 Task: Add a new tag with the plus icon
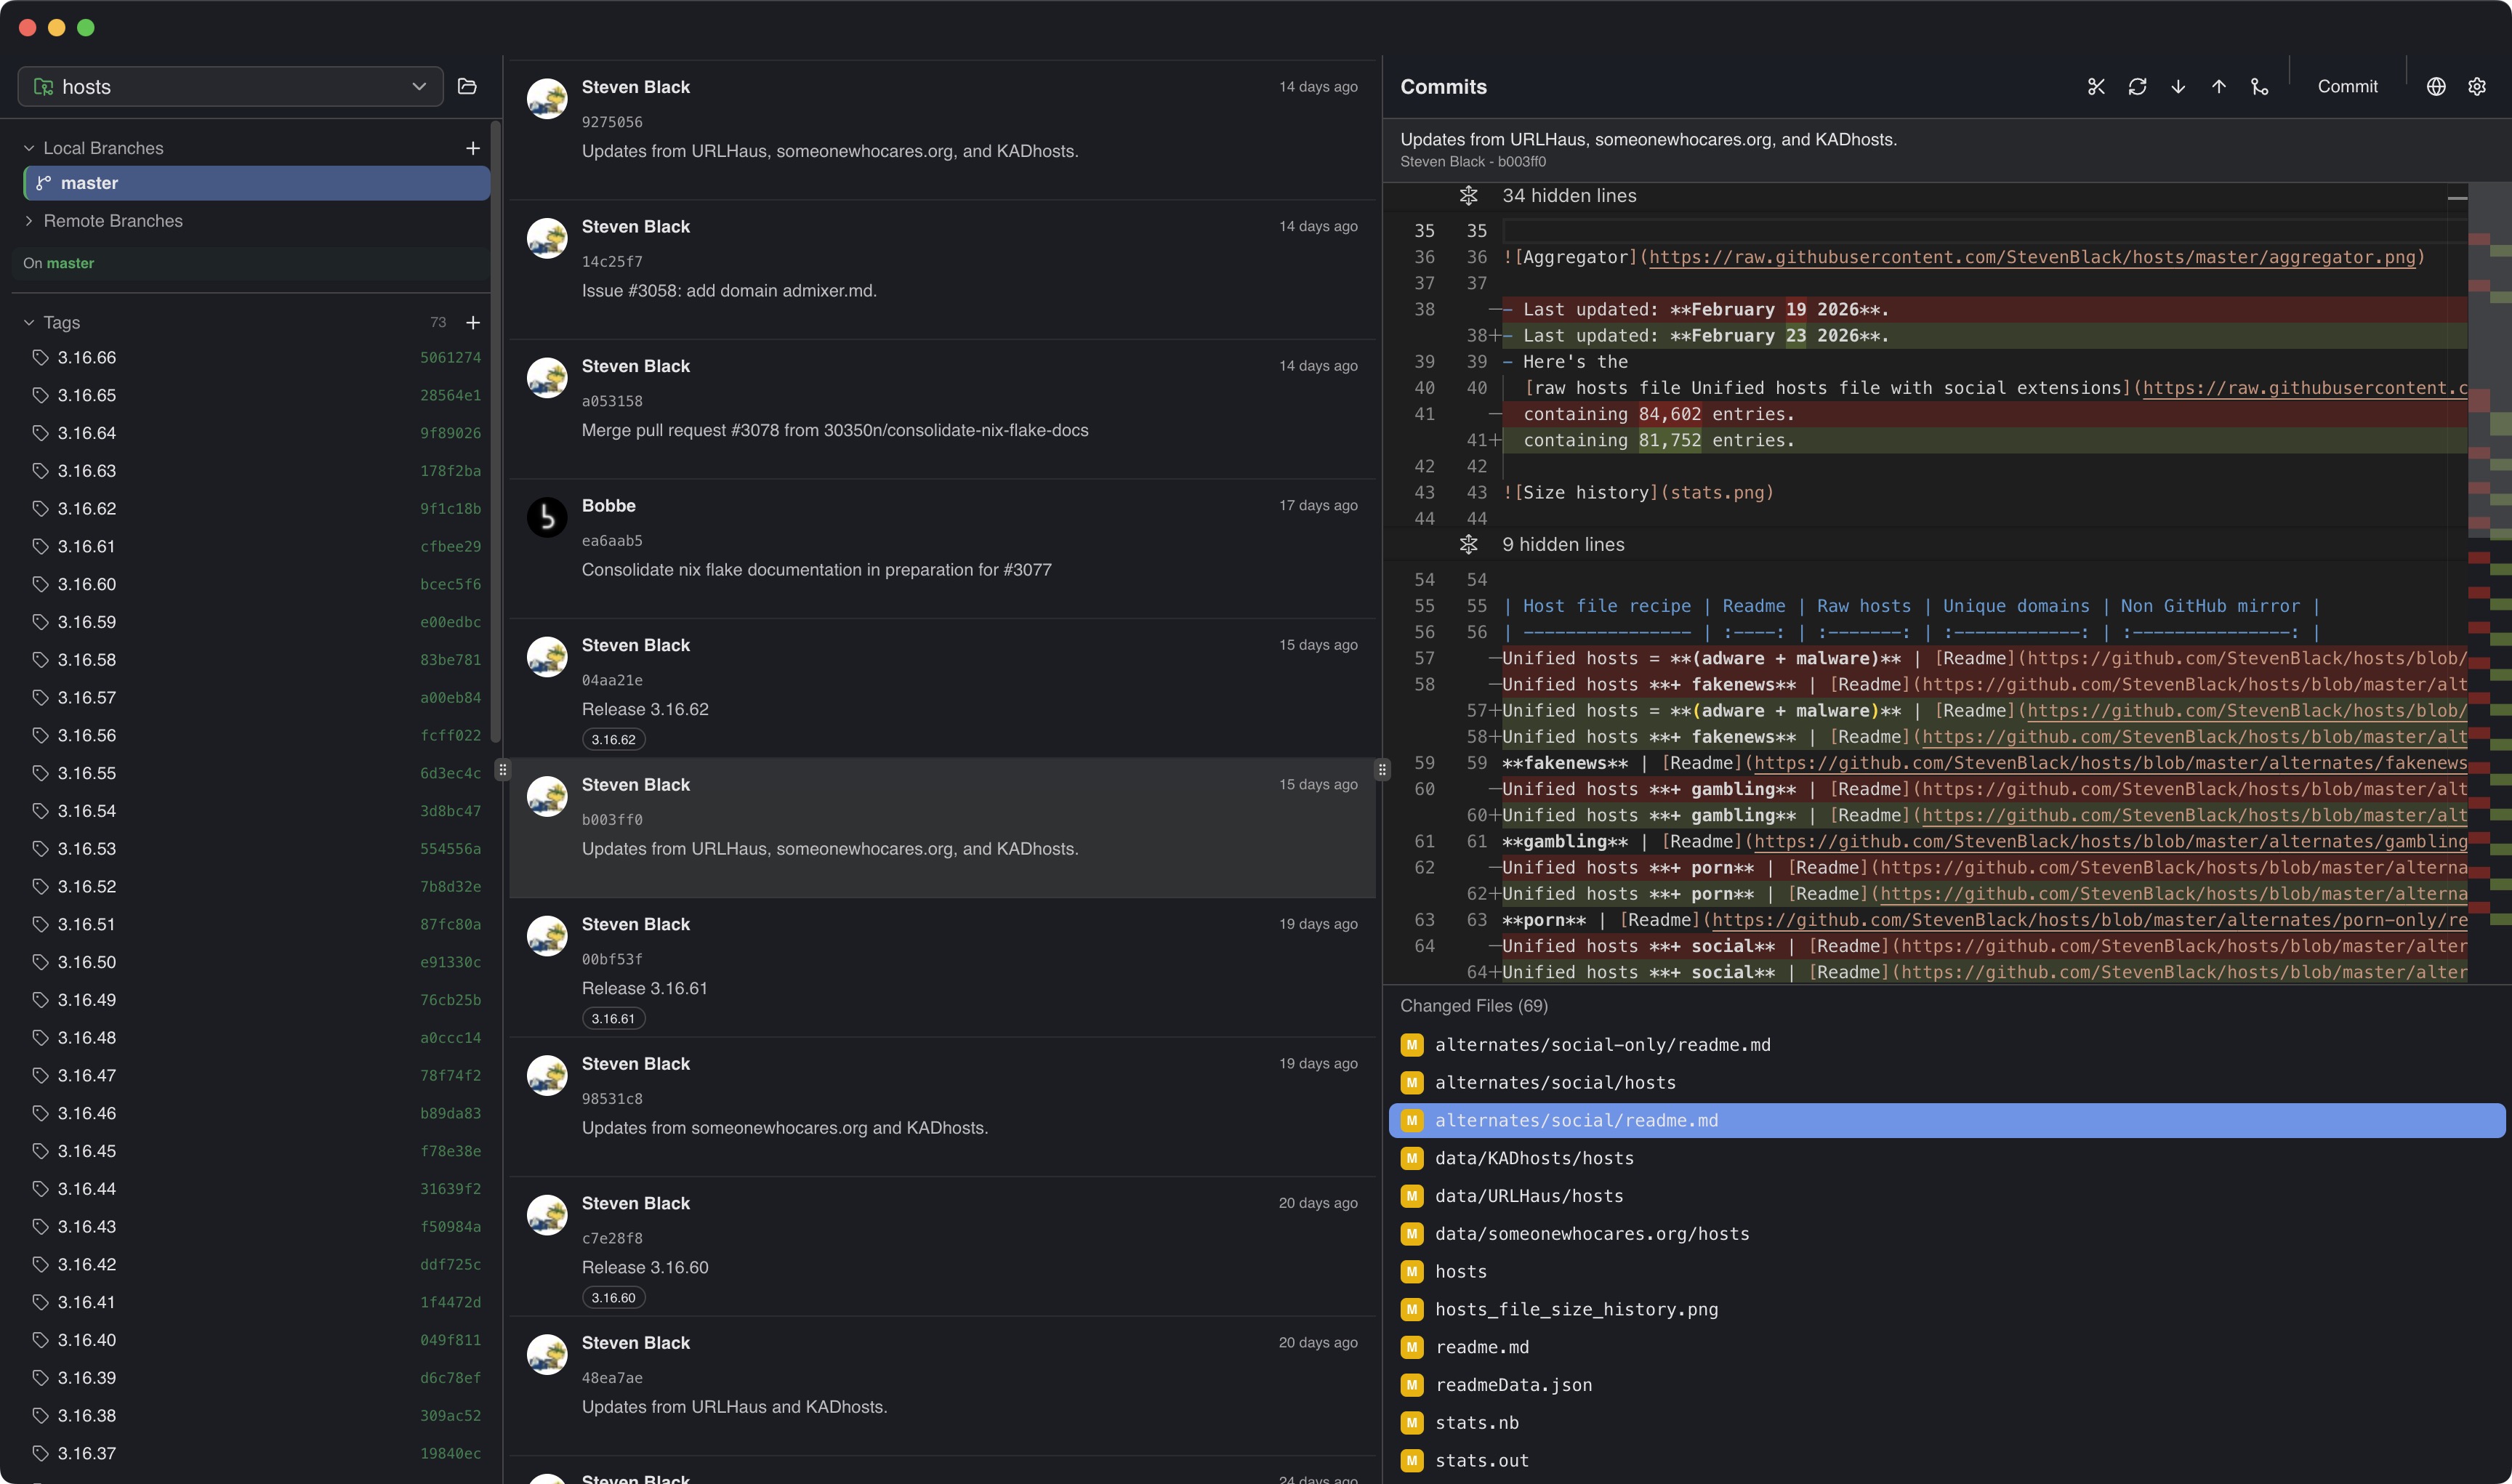click(473, 322)
